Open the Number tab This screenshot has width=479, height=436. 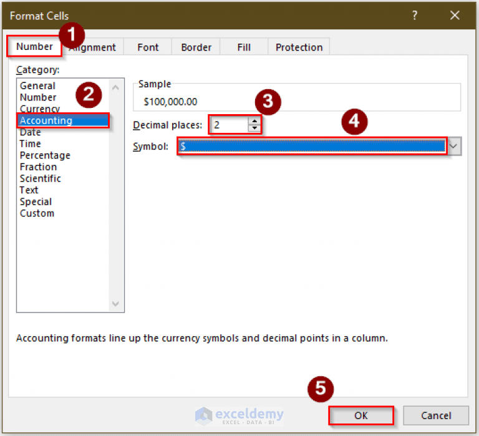pos(34,46)
